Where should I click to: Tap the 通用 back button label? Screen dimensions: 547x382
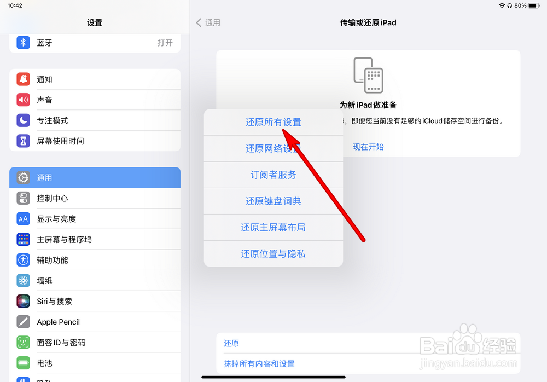(212, 22)
